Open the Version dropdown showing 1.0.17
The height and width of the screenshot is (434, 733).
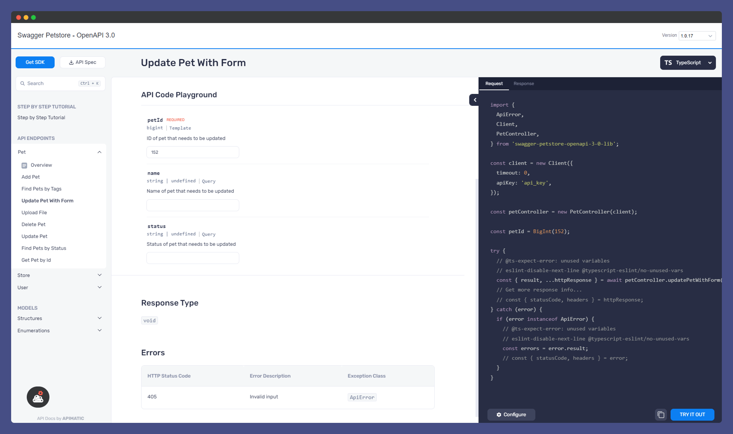click(x=697, y=36)
